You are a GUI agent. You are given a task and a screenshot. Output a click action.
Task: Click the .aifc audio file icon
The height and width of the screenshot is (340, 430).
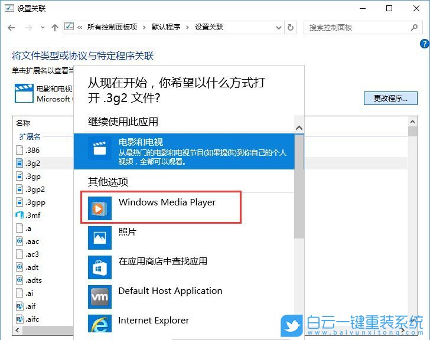tap(19, 319)
